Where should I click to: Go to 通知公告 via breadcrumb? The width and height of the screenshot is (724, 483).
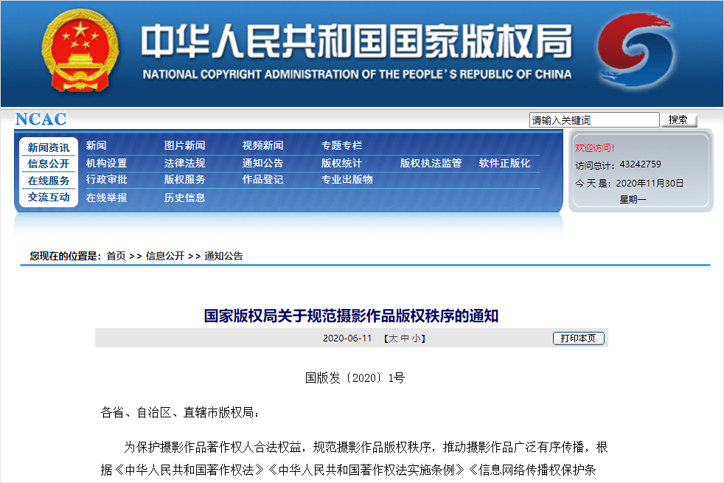point(223,256)
